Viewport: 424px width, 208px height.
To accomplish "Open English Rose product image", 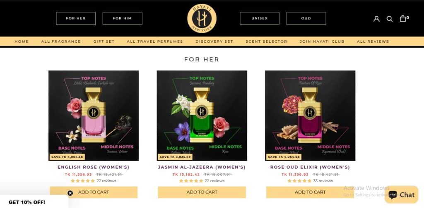I will point(94,116).
